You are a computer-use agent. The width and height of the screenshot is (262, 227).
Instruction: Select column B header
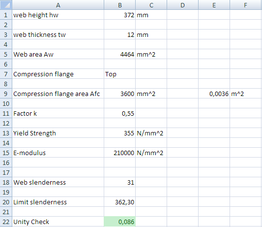click(119, 5)
